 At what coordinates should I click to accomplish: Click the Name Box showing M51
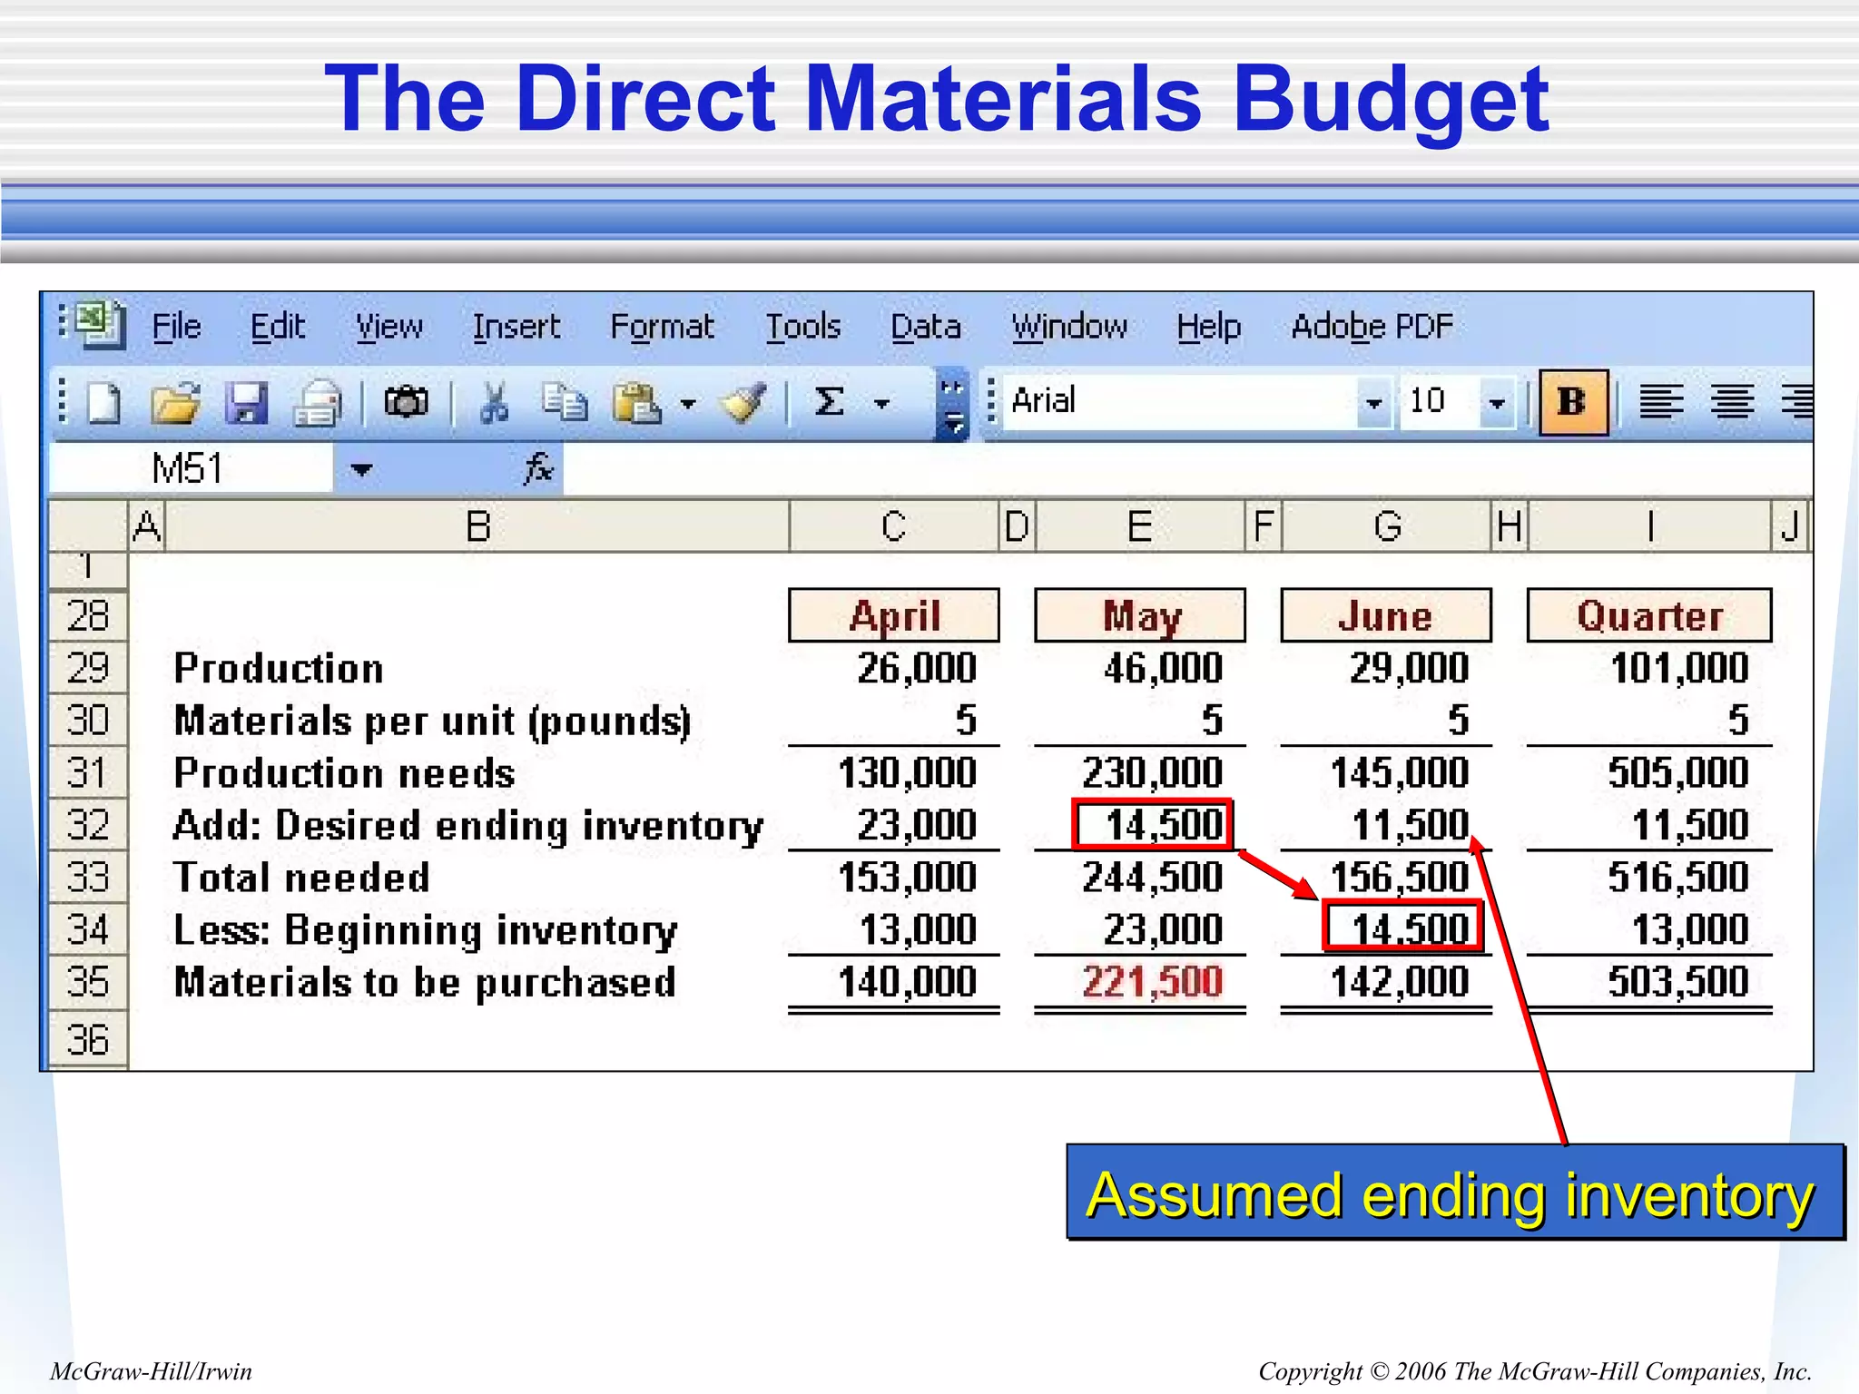click(x=191, y=468)
